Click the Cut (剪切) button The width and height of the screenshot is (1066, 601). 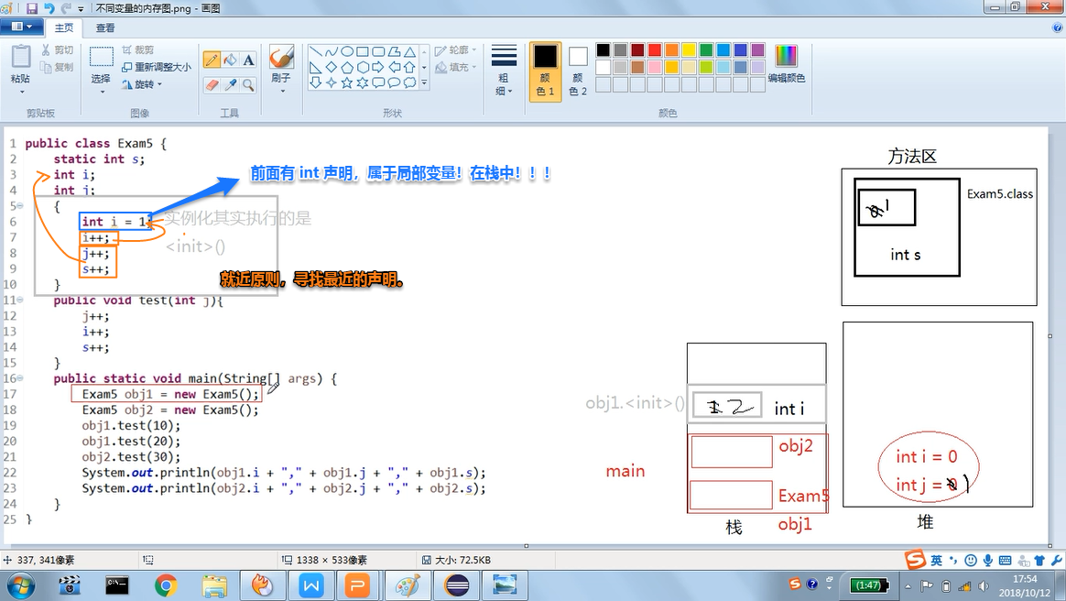coord(57,50)
